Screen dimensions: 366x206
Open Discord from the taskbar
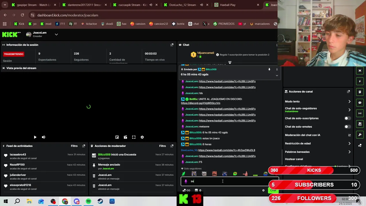click(77, 201)
